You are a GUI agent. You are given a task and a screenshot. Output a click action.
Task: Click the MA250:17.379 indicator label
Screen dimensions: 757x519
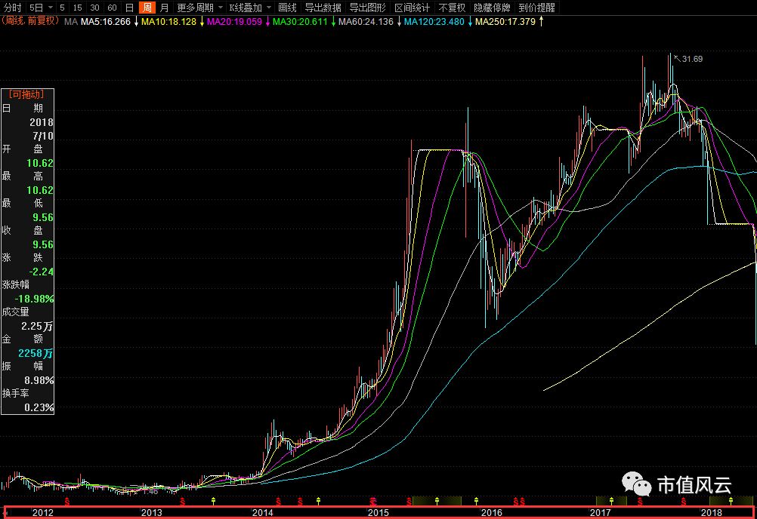pos(505,22)
